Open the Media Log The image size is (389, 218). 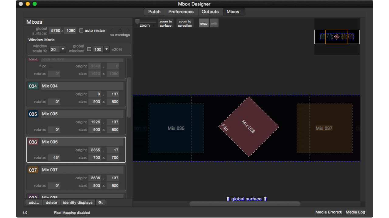coord(355,212)
